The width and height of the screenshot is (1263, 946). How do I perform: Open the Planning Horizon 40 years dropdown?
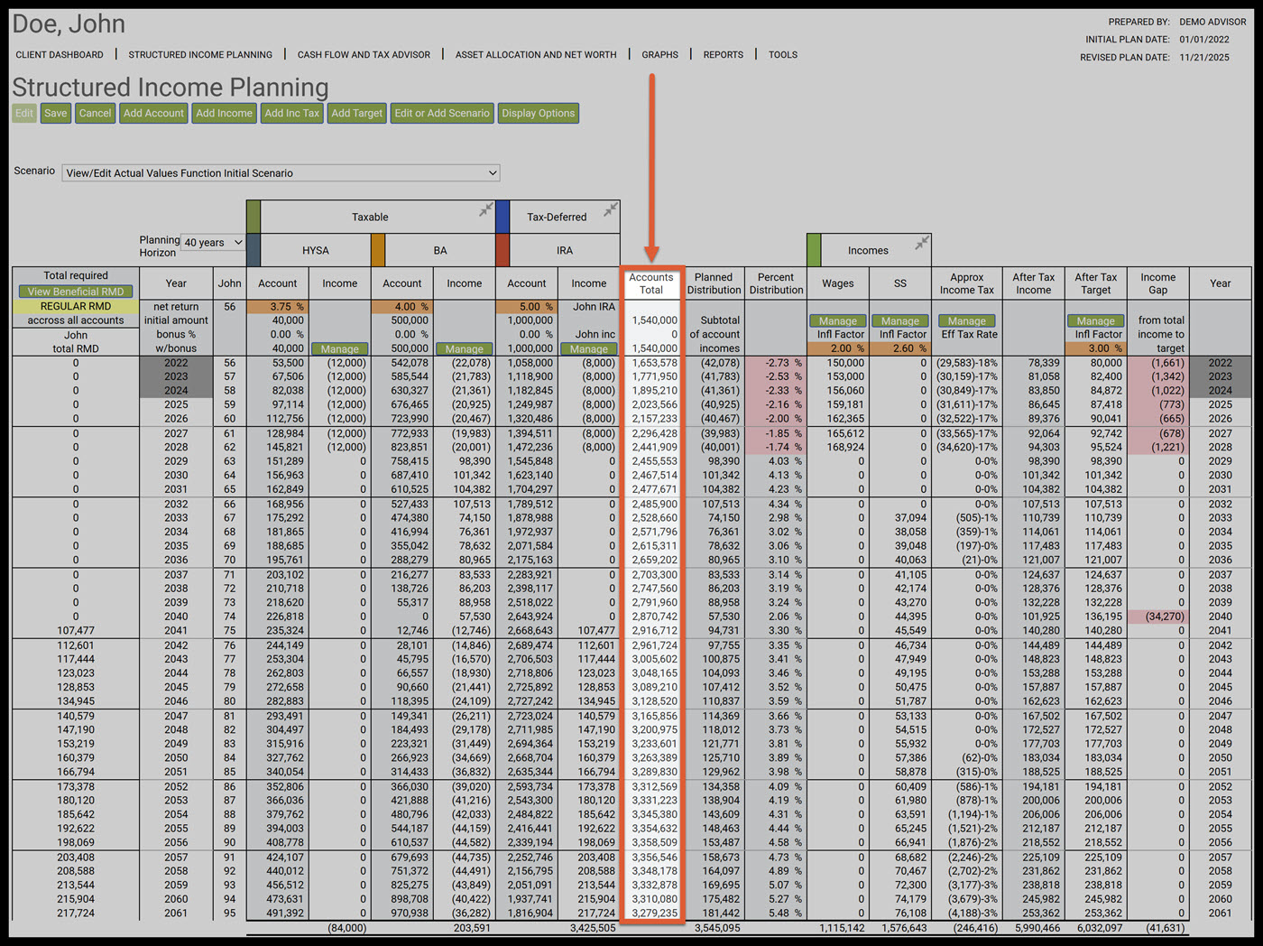click(213, 242)
